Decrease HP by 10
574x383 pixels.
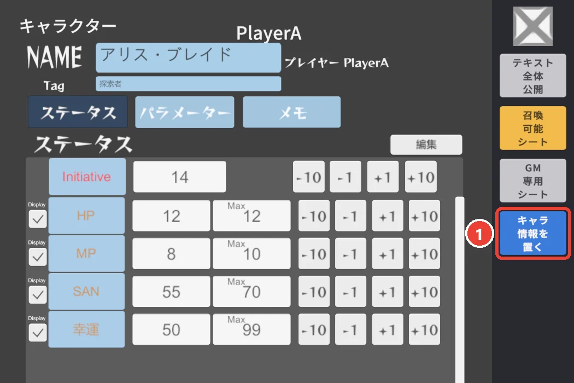pos(314,216)
